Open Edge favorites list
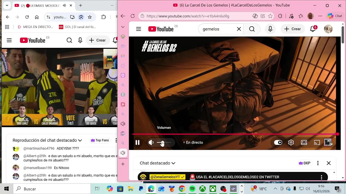Viewport: 346px width, 194px height. (301, 16)
